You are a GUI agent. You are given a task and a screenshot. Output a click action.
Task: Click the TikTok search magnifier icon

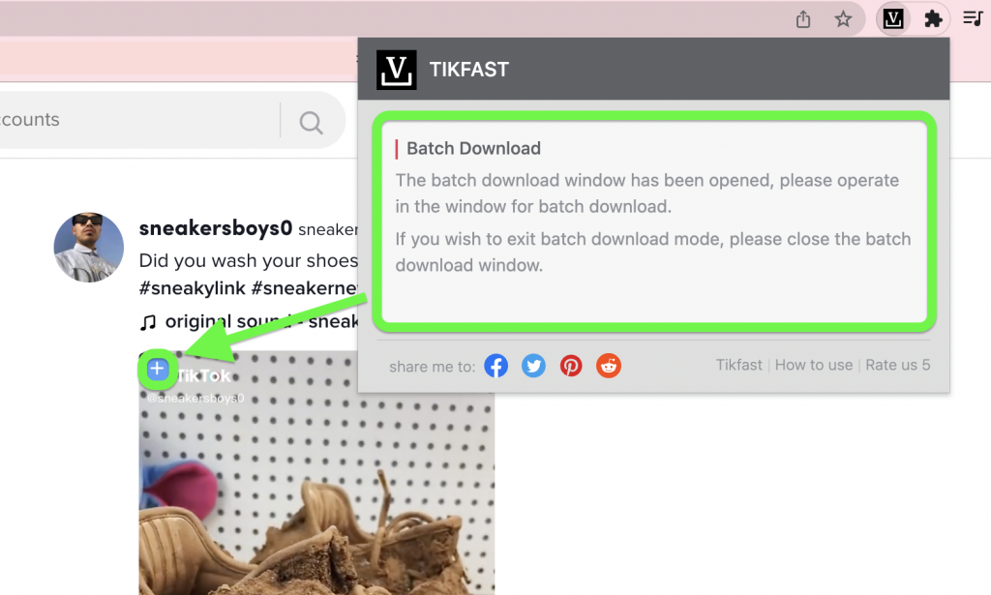tap(311, 122)
